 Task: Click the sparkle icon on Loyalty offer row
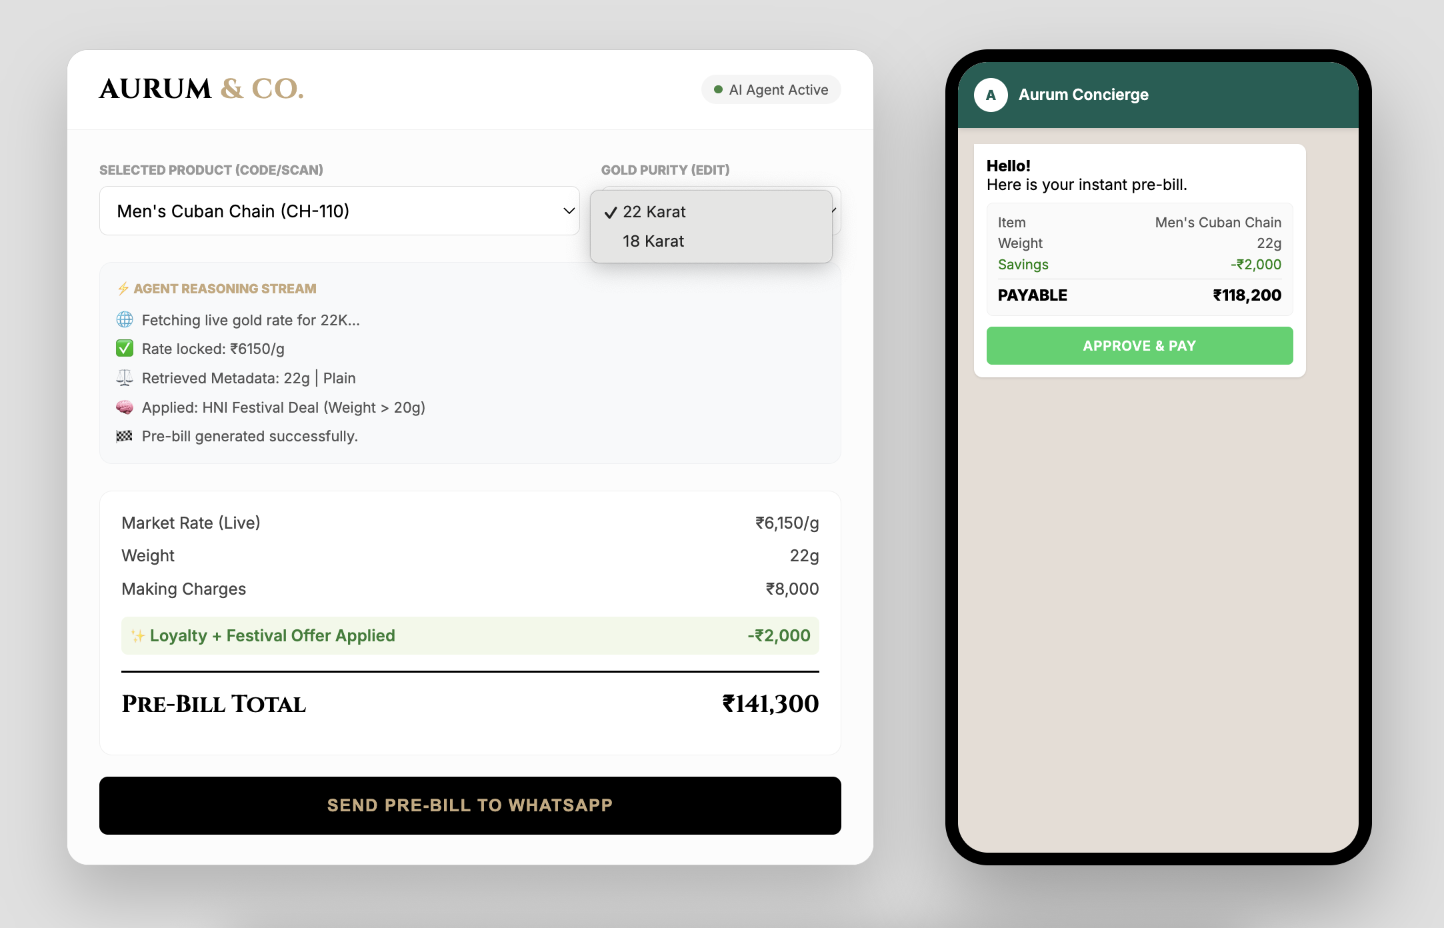tap(137, 636)
